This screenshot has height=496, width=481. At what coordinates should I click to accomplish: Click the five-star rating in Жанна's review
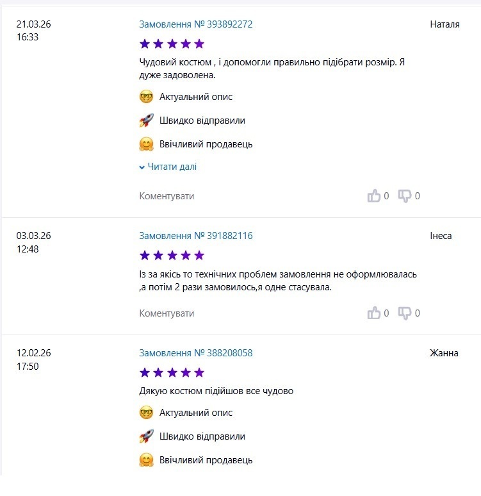click(x=172, y=372)
